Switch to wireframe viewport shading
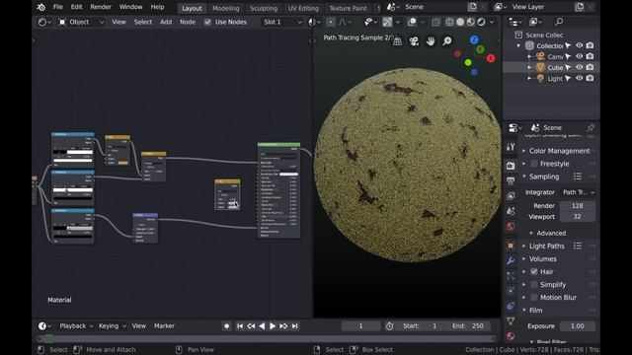632x355 pixels. 449,22
